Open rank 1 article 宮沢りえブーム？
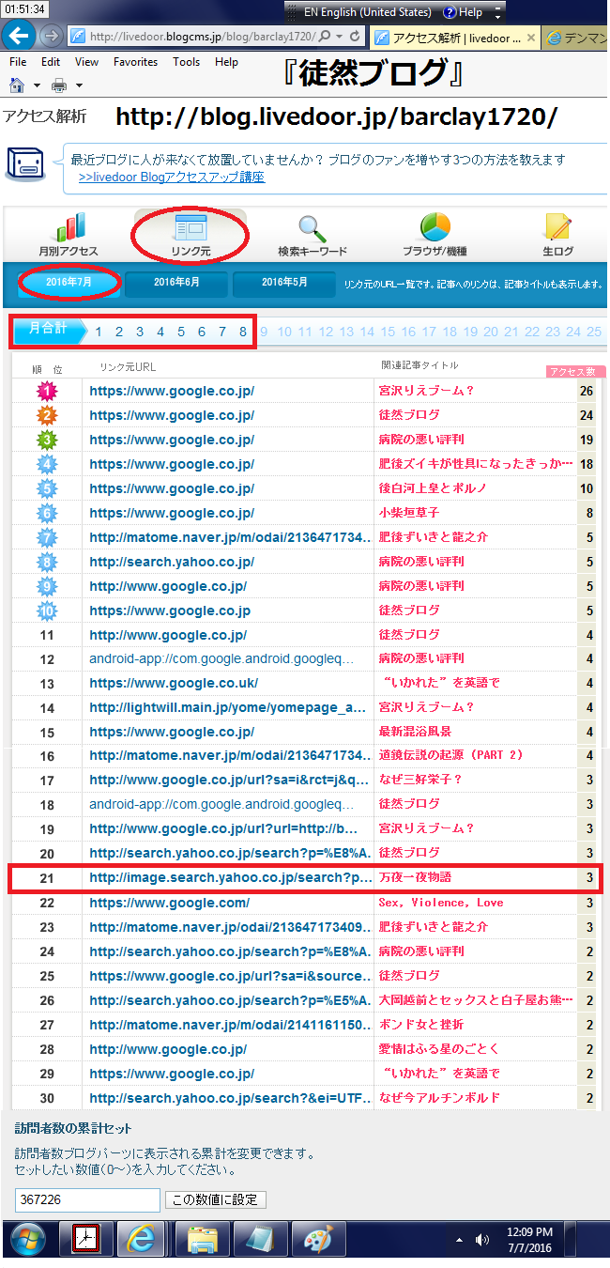This screenshot has width=610, height=1268. (426, 391)
